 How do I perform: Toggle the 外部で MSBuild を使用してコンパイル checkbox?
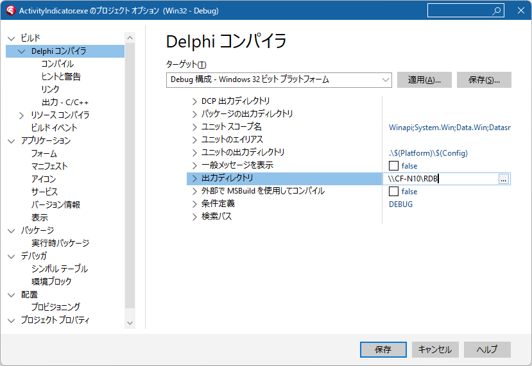tap(393, 192)
